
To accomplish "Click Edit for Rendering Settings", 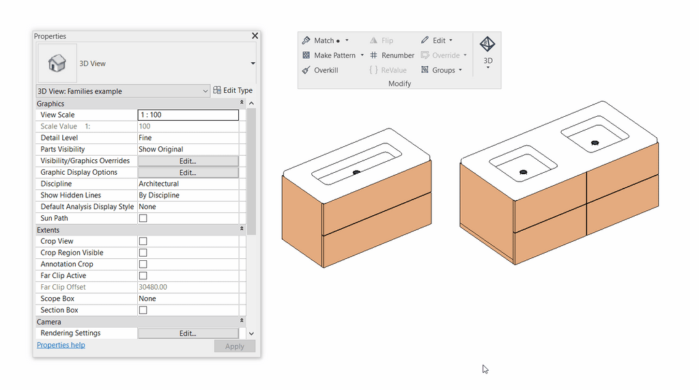I will pos(188,333).
